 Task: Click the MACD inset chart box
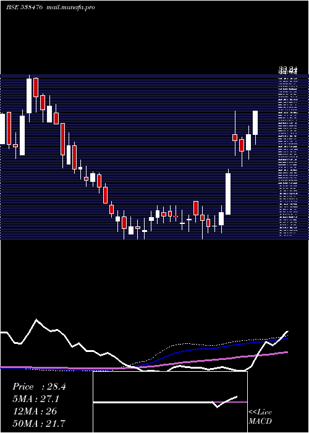(170, 402)
